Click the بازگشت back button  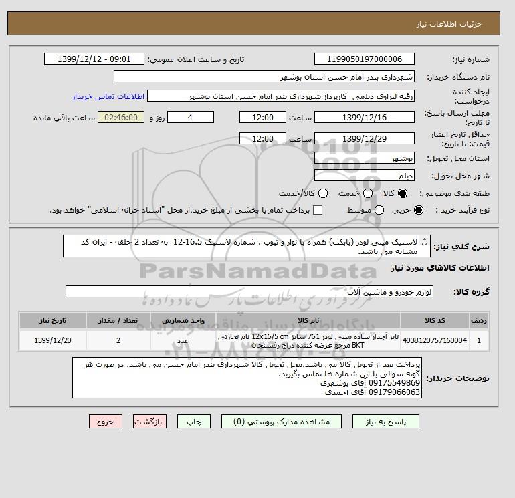pyautogui.click(x=150, y=422)
